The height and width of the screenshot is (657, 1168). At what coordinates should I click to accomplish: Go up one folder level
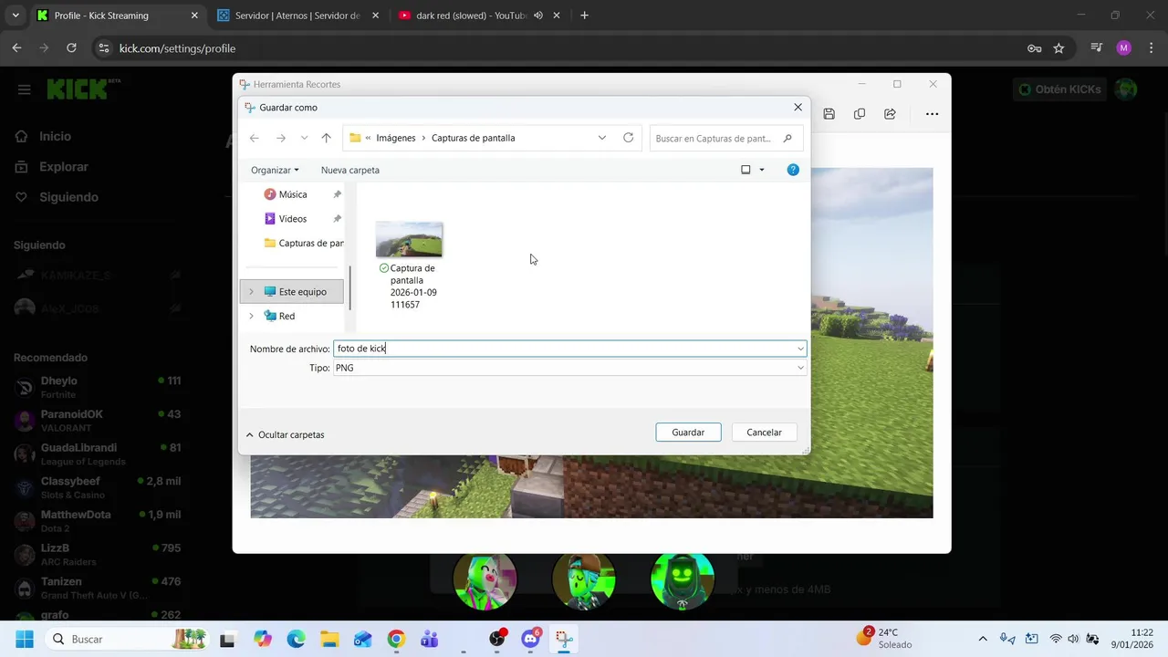(326, 138)
